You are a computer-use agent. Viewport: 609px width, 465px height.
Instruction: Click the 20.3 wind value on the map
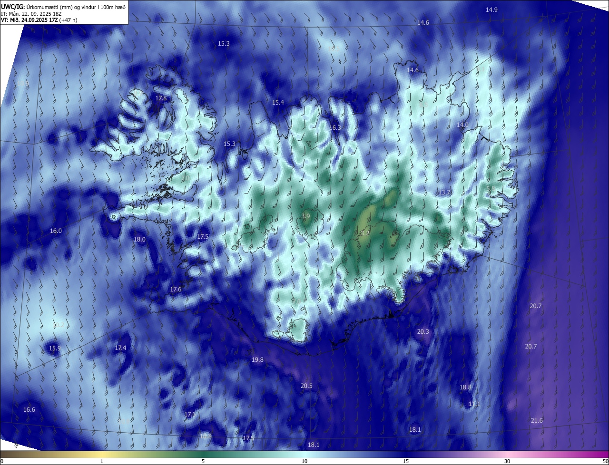pos(423,332)
